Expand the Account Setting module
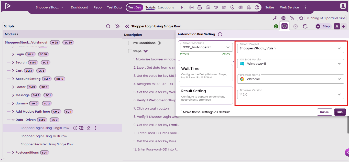 (x=13, y=79)
